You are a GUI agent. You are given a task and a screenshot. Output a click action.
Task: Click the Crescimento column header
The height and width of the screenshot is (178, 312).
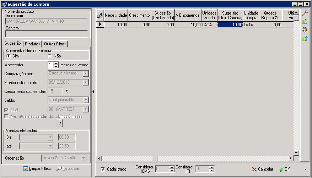click(139, 15)
